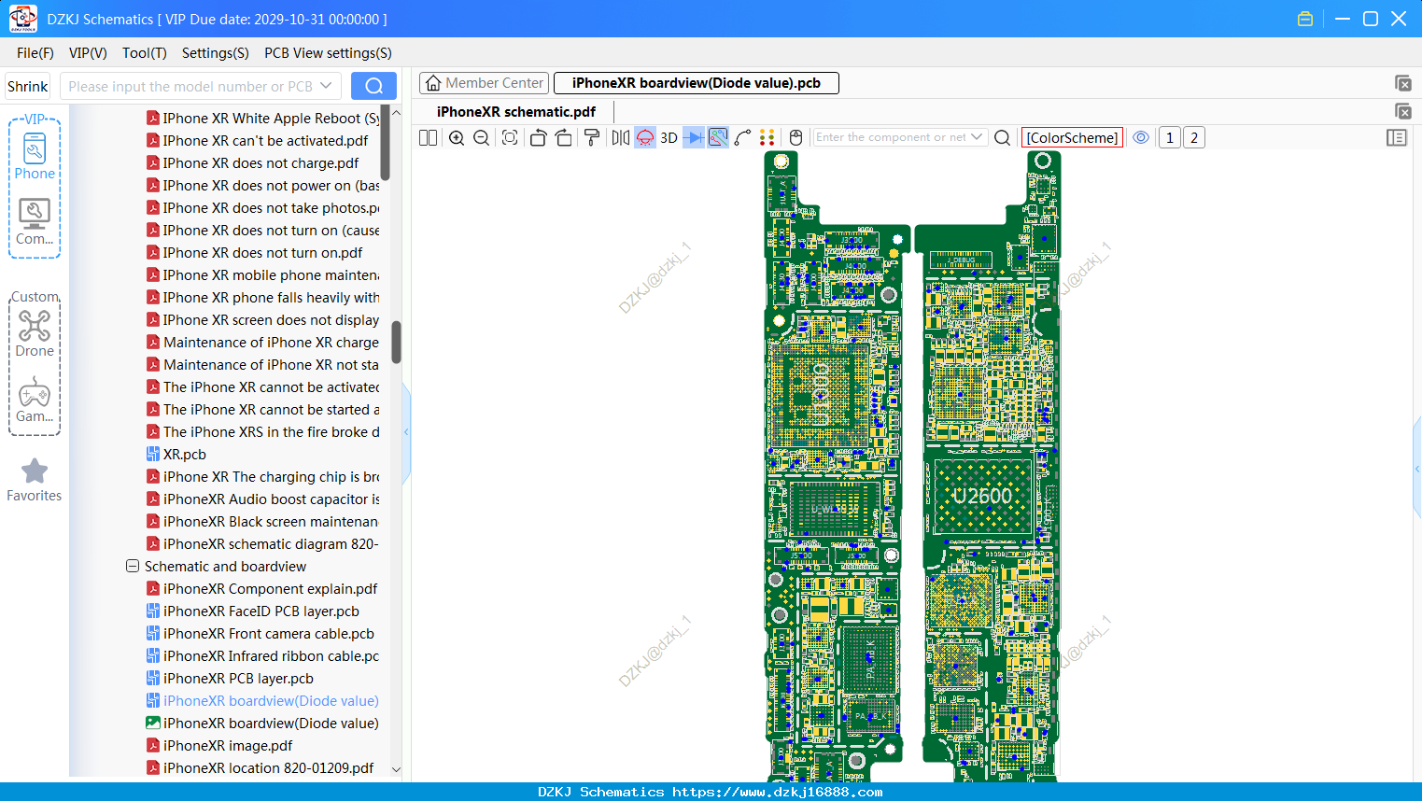Search the entered component or net
The image size is (1422, 801).
click(x=1002, y=138)
